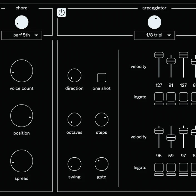Enable the one shot checkbox
Image resolution: width=196 pixels, height=196 pixels.
[101, 78]
